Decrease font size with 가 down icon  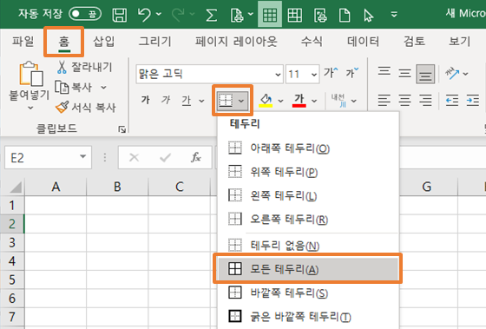(x=352, y=73)
